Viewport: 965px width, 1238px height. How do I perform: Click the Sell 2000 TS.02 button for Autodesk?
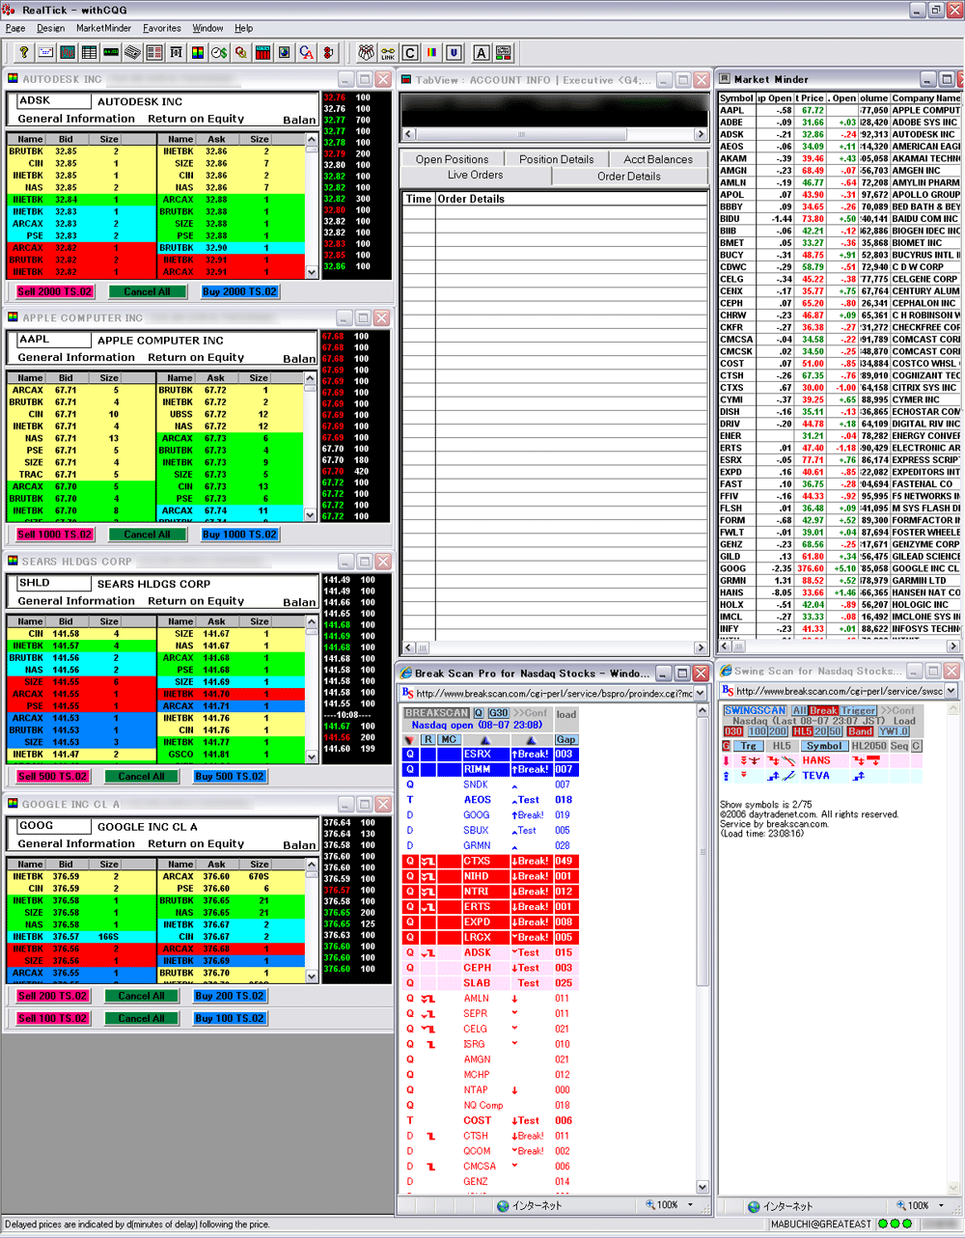coord(55,291)
